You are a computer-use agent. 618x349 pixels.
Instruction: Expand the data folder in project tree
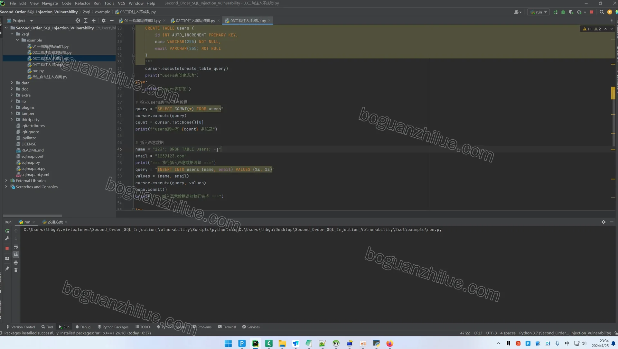point(12,83)
